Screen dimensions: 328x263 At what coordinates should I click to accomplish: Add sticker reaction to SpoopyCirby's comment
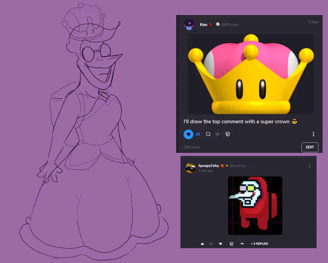[231, 244]
